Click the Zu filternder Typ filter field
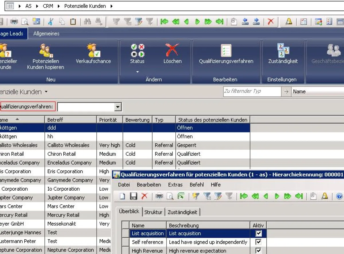Viewport: 344px width, 254px height. click(x=251, y=91)
